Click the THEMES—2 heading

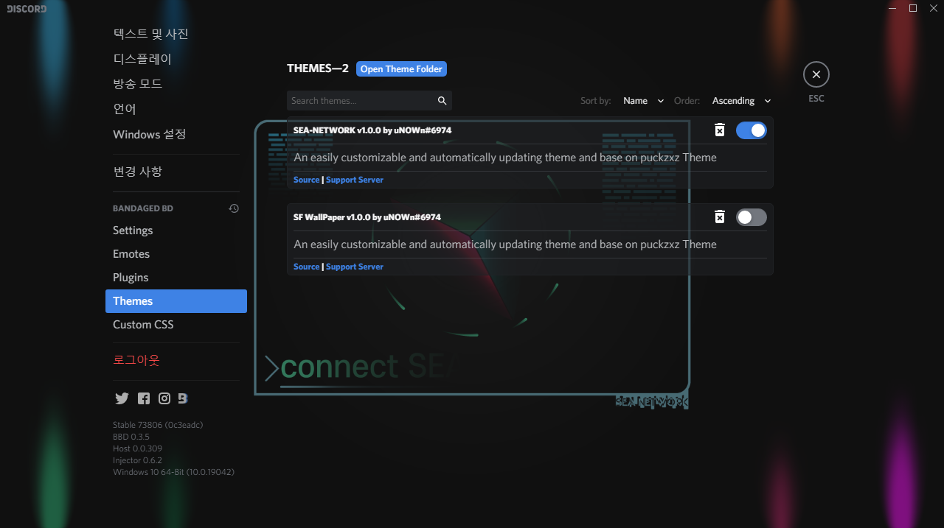pos(318,68)
